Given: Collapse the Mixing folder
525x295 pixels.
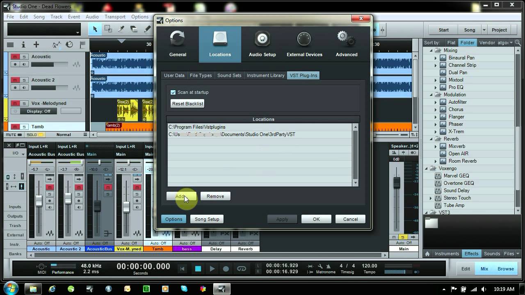Looking at the screenshot, I should click(x=431, y=50).
